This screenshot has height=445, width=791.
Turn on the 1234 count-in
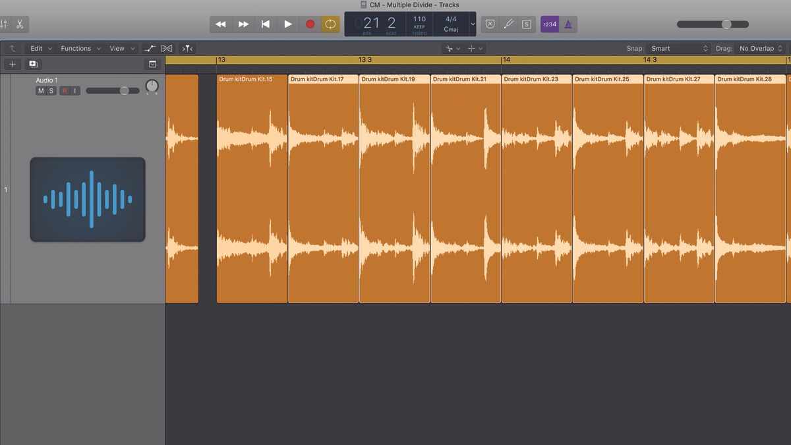pos(550,24)
